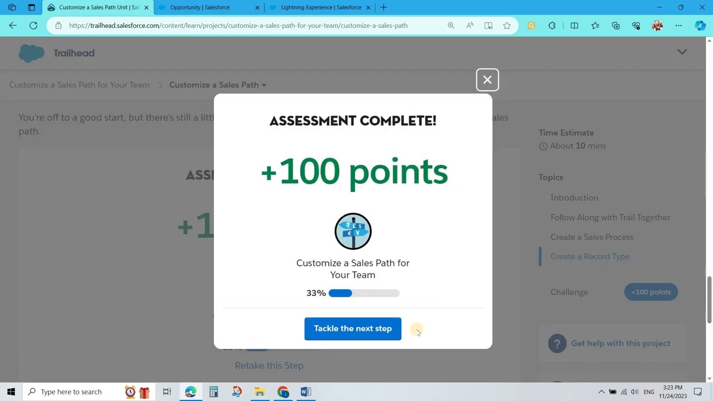Open the Extensions puzzle icon
713x401 pixels.
coord(552,26)
